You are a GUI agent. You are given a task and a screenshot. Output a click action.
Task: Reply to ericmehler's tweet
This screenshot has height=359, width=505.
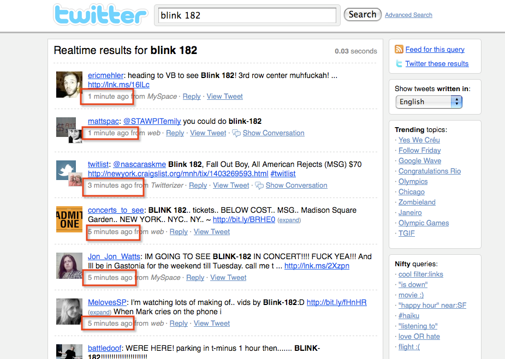[192, 96]
